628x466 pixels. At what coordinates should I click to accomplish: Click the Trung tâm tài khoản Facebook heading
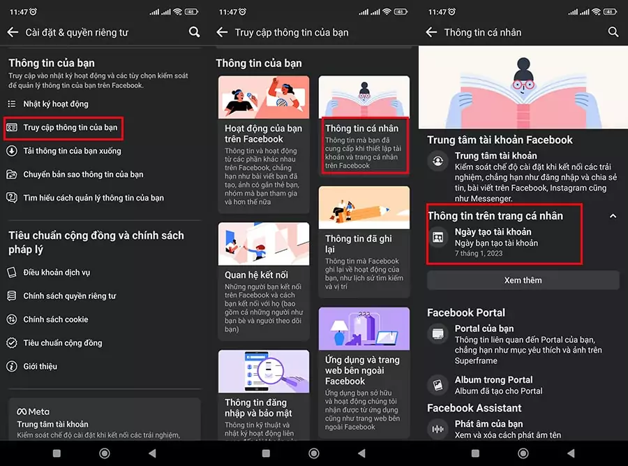500,140
